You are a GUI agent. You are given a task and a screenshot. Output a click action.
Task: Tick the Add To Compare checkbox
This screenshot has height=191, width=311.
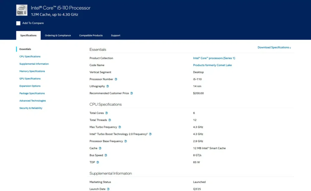click(x=18, y=23)
